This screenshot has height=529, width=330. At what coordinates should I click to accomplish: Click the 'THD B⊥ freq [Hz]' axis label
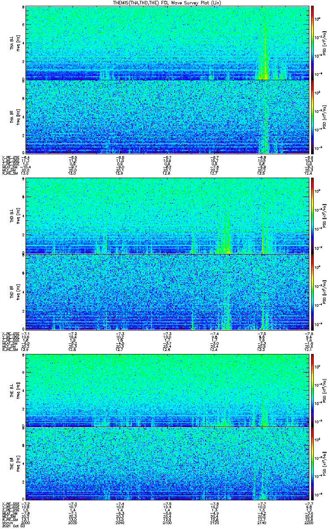pyautogui.click(x=15, y=216)
